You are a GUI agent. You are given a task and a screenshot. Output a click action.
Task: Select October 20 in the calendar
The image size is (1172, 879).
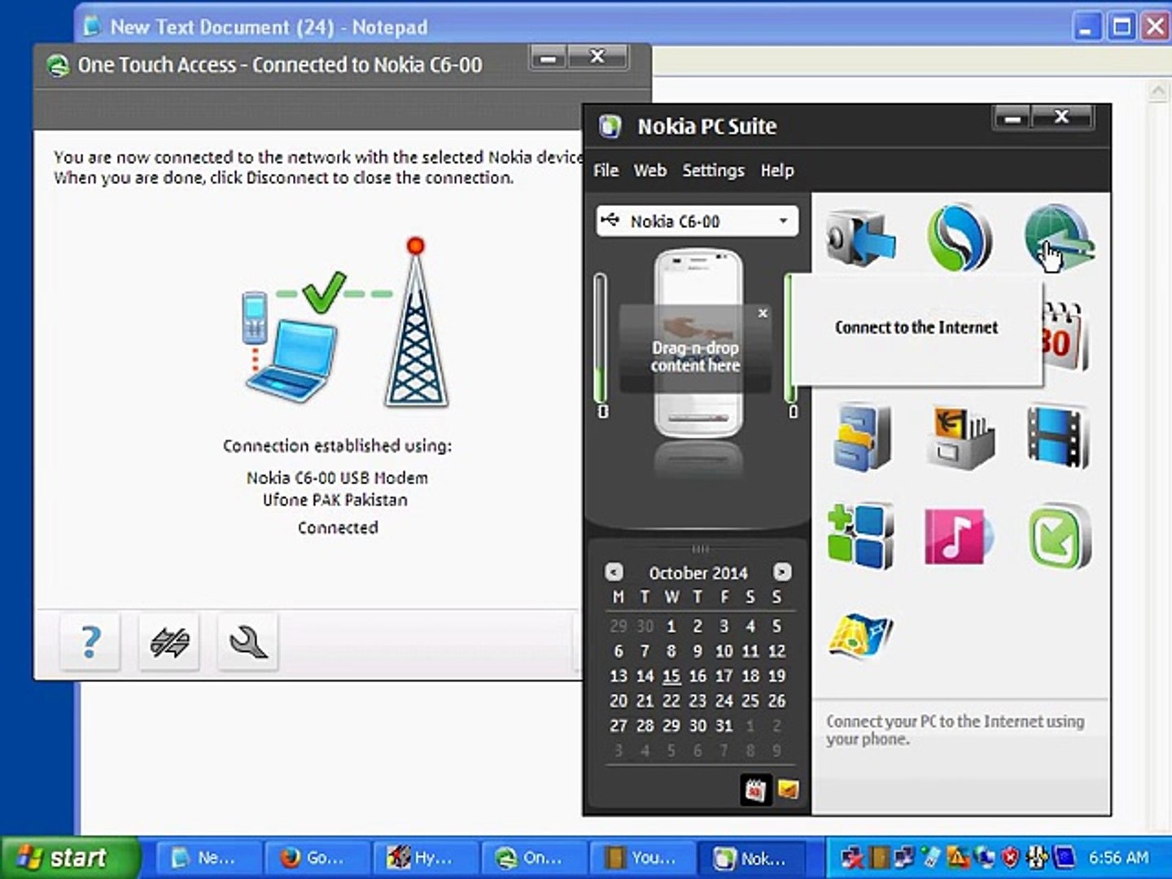[x=619, y=701]
